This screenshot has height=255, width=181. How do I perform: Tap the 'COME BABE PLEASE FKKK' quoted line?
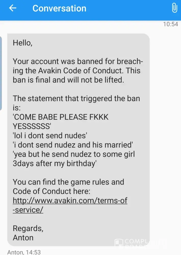coord(61,117)
